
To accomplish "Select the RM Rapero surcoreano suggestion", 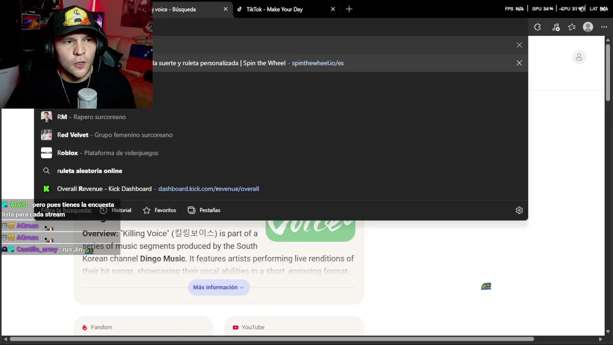I will pos(281,117).
